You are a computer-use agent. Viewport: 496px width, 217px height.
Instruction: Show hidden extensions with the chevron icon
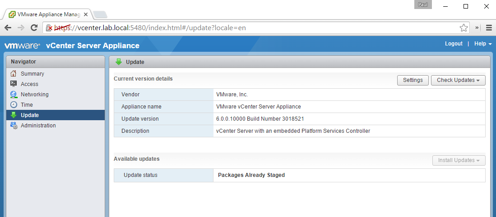[477, 28]
